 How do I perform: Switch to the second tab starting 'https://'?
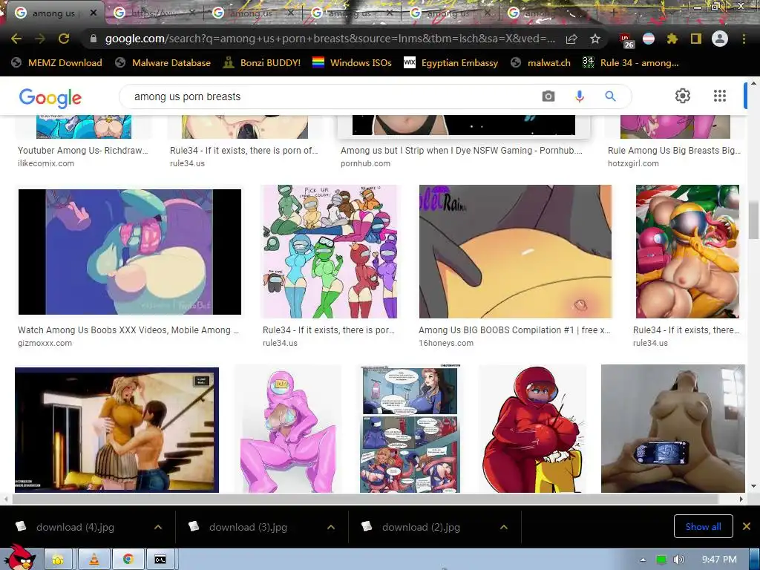(154, 13)
